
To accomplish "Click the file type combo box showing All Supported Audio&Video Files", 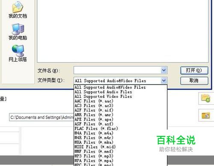I will [x=120, y=81].
